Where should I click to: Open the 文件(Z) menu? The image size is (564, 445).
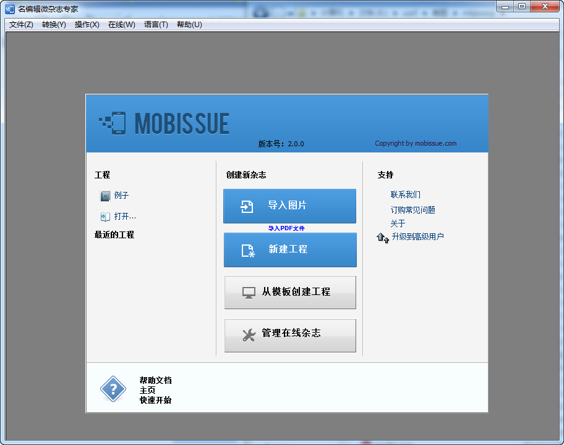21,25
